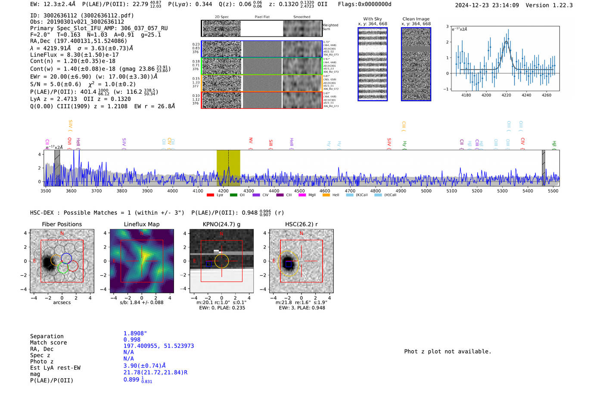This screenshot has height=410, width=603.
Task: Open the KPNO(24.7) g cutout image
Action: coord(221,261)
